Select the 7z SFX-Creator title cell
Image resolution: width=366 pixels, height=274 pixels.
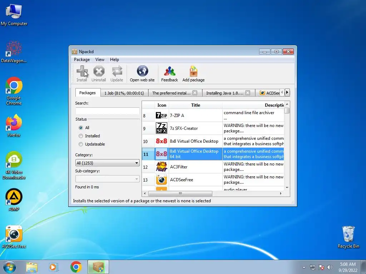[196, 128]
